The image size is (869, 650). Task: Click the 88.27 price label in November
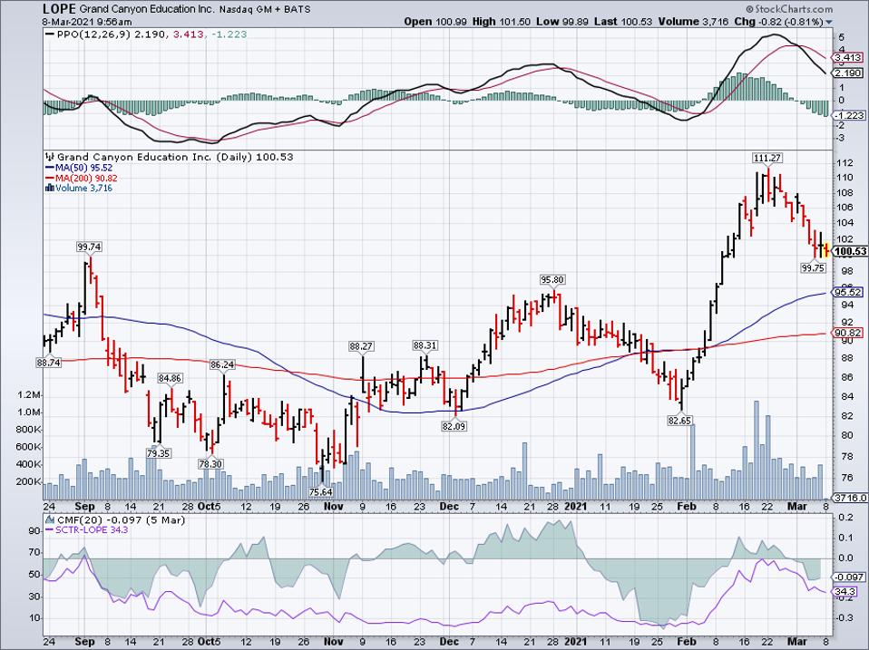pyautogui.click(x=361, y=346)
